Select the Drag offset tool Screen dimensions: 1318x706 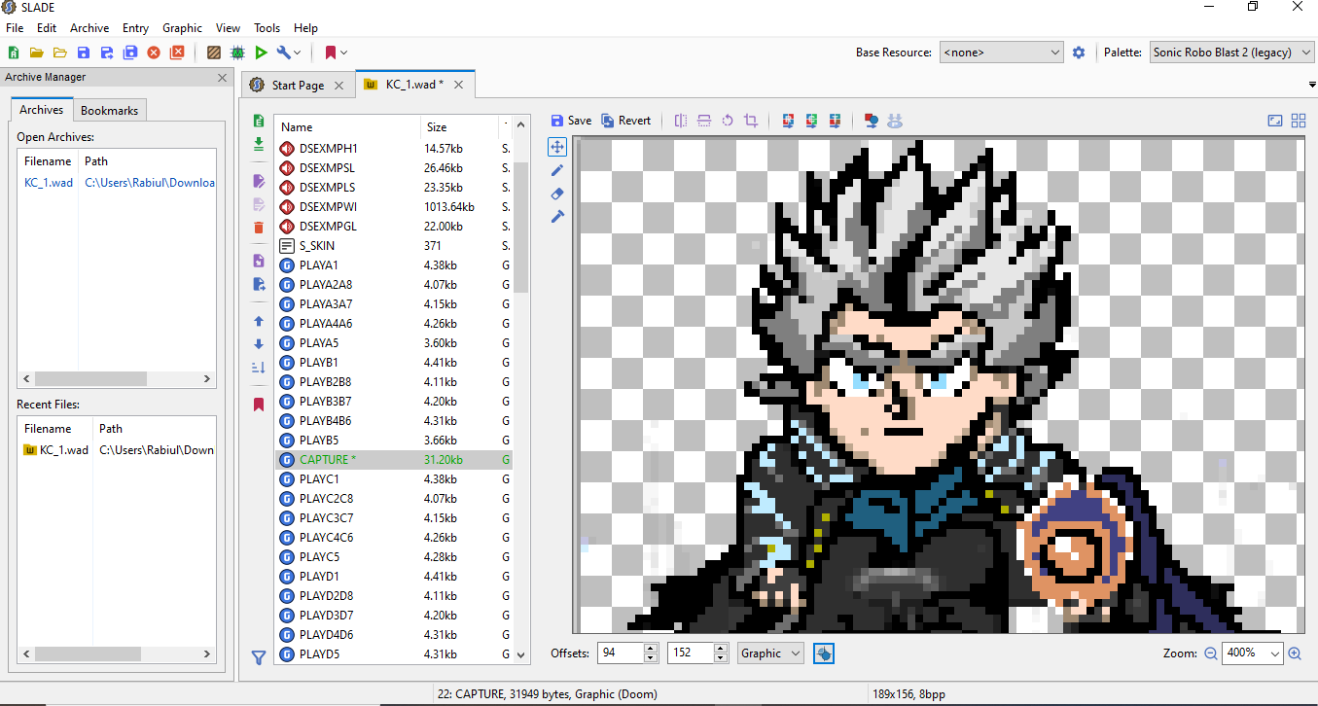point(557,147)
